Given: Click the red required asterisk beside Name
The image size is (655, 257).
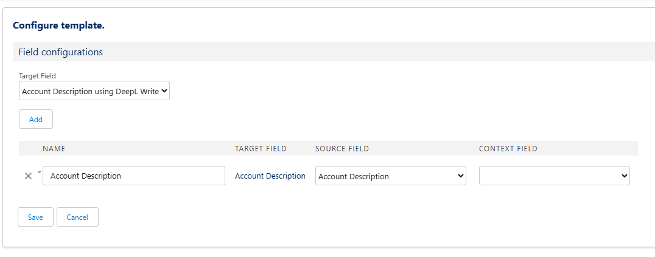Looking at the screenshot, I should [40, 173].
